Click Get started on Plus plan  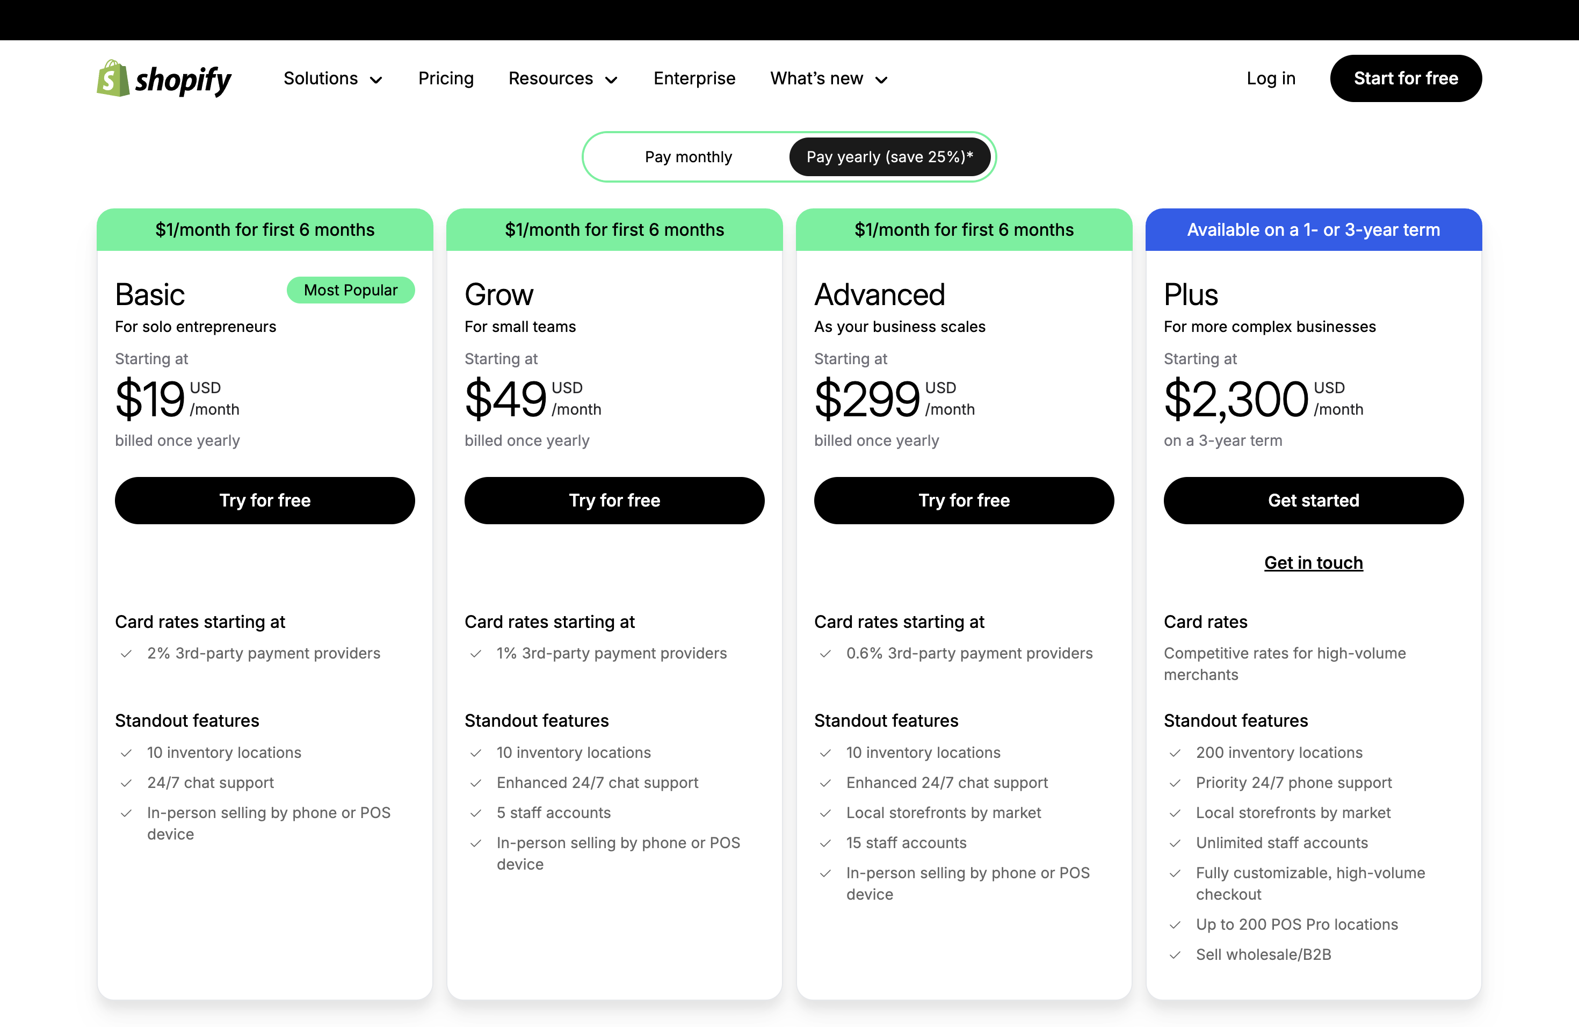tap(1314, 500)
